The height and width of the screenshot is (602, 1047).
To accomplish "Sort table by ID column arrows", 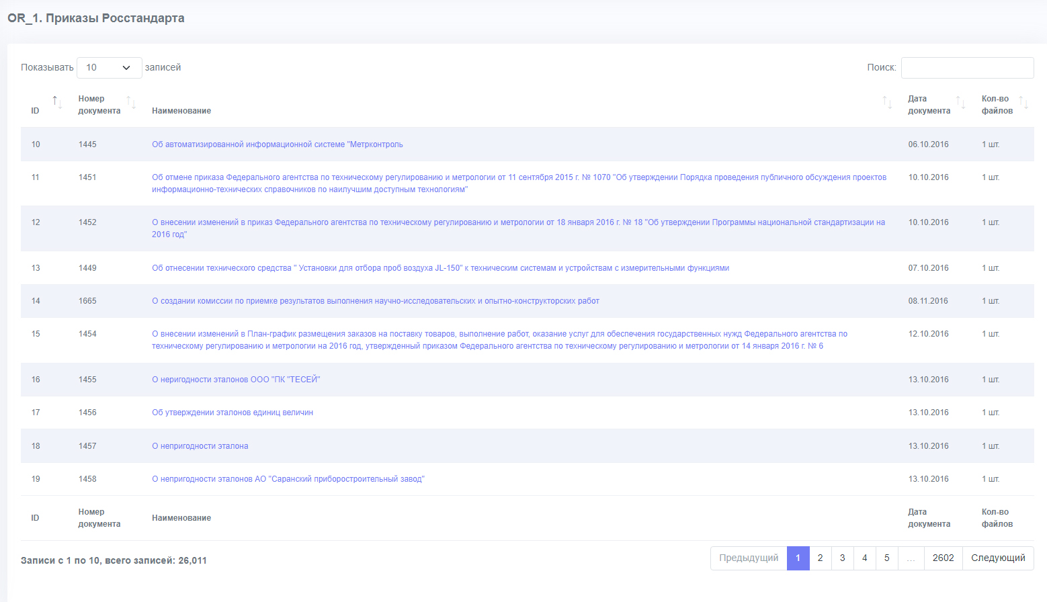I will tap(58, 103).
